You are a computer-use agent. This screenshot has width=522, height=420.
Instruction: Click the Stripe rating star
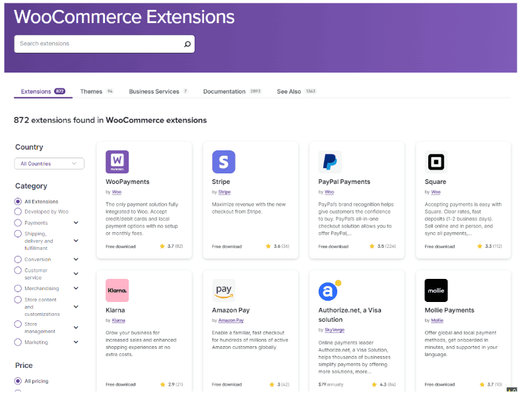269,246
